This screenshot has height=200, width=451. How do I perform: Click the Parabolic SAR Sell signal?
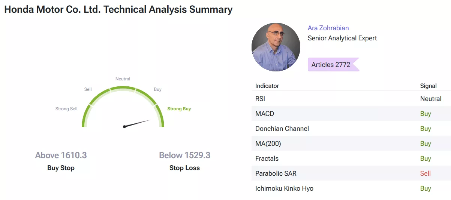point(426,173)
